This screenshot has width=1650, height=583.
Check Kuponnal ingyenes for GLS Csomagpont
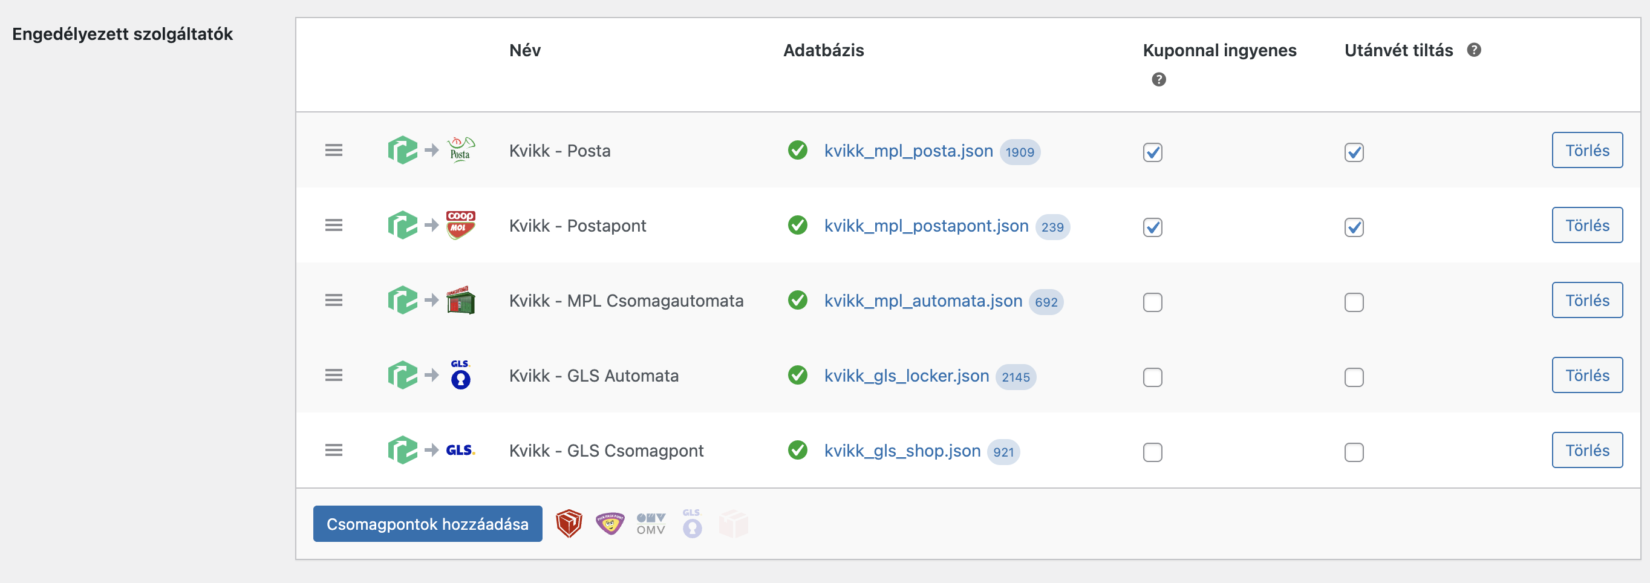1152,452
